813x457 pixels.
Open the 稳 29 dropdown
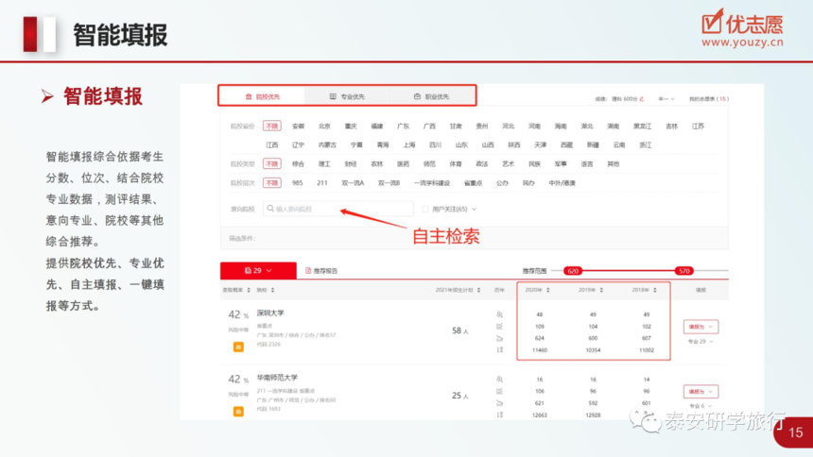(x=258, y=270)
